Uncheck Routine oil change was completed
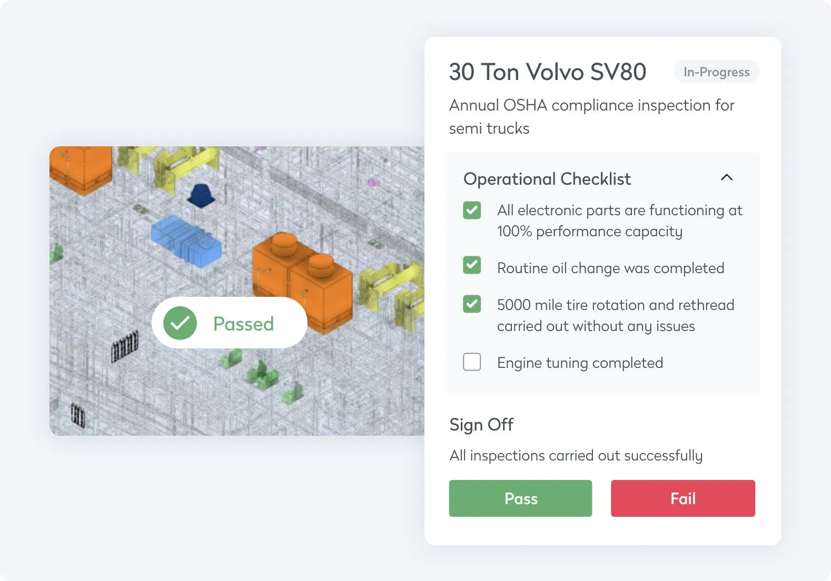This screenshot has height=581, width=831. [x=472, y=265]
